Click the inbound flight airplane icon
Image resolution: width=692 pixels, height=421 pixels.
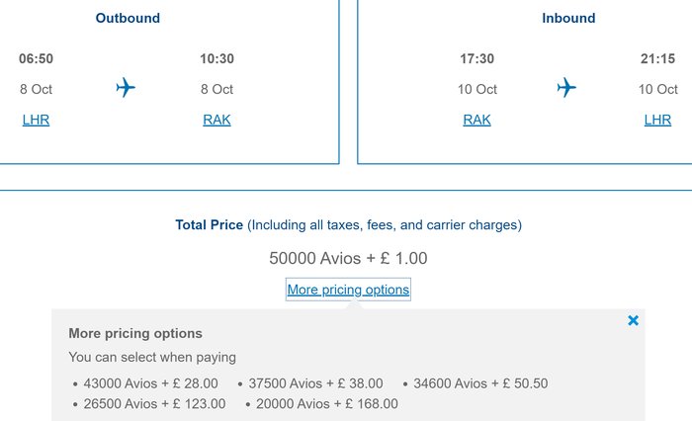566,87
